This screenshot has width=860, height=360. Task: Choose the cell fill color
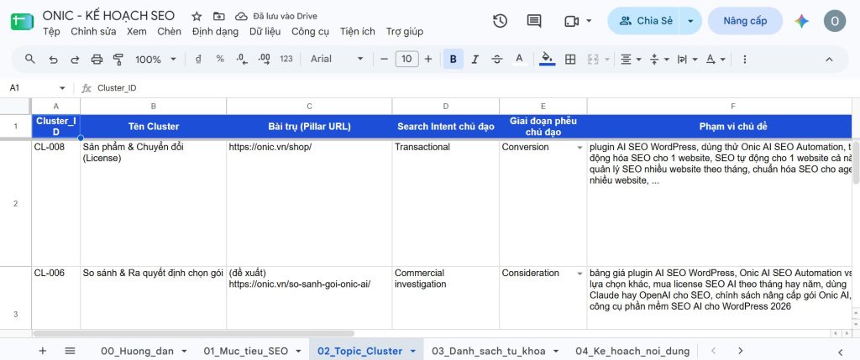[x=547, y=59]
